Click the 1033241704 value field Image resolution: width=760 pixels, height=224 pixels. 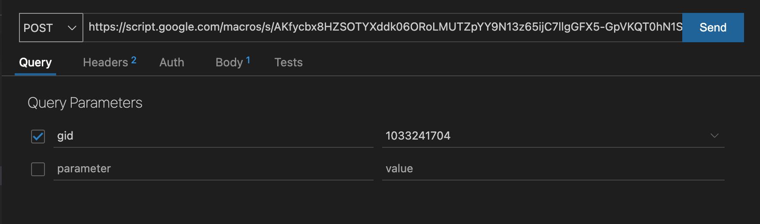click(x=553, y=136)
